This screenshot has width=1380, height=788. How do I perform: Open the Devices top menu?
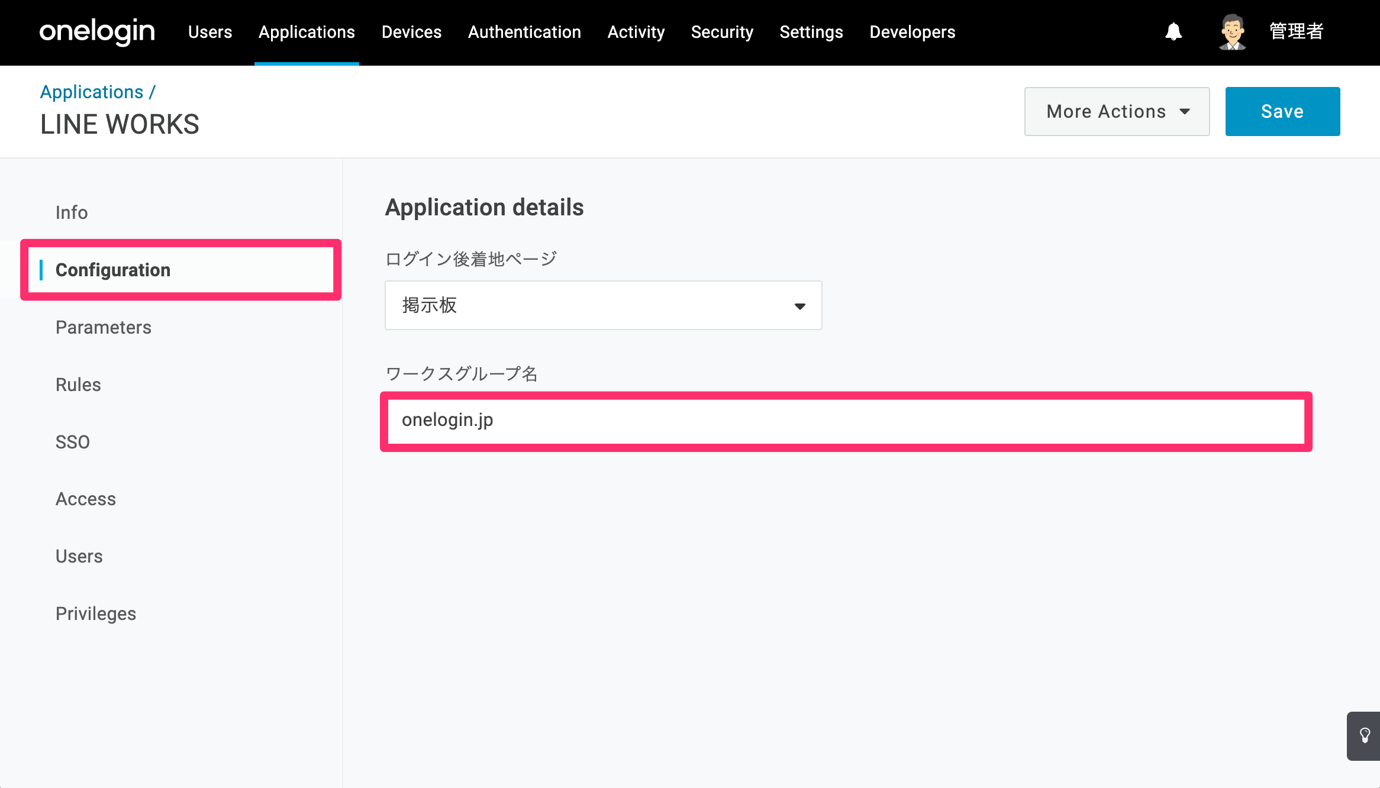411,32
